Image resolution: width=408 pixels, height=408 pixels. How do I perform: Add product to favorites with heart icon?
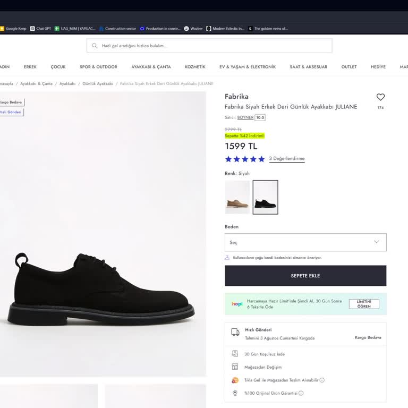[380, 97]
